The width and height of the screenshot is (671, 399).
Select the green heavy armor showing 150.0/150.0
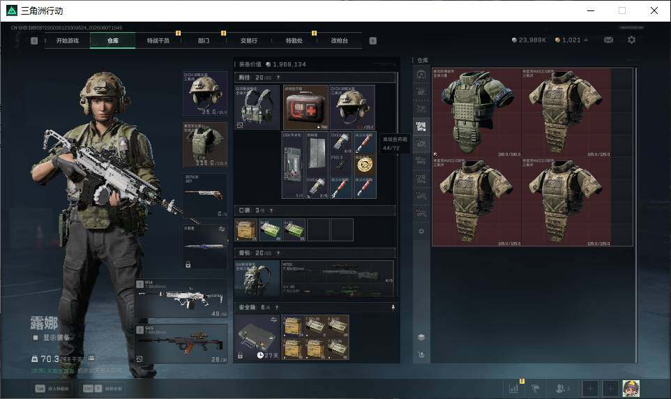pos(476,112)
